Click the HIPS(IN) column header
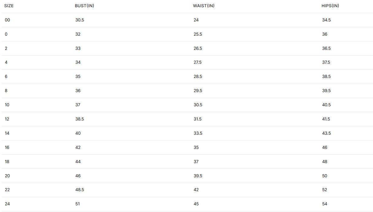The width and height of the screenshot is (373, 212). pos(330,6)
